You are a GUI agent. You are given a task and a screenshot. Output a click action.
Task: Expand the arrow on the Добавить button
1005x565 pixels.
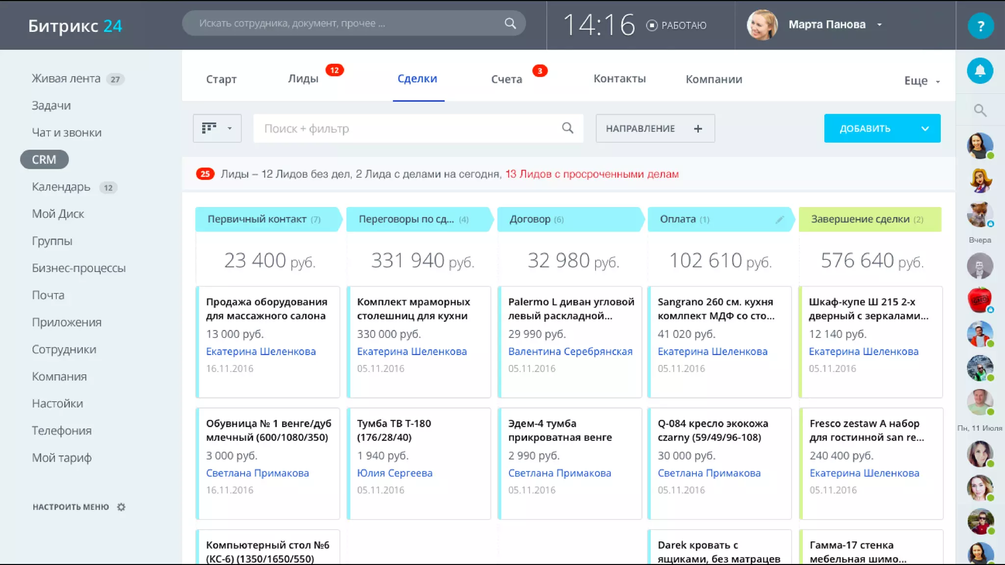click(x=925, y=129)
